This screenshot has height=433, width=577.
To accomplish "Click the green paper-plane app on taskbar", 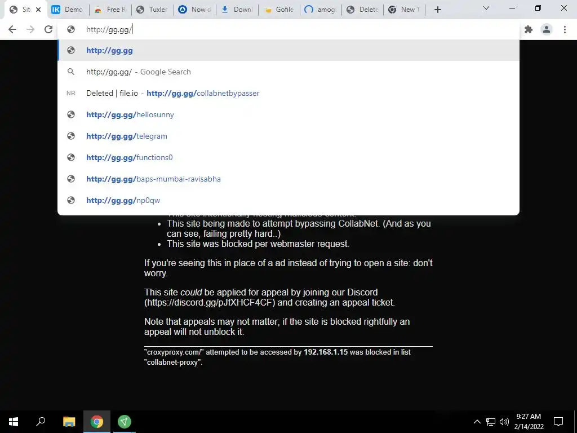I will (125, 422).
